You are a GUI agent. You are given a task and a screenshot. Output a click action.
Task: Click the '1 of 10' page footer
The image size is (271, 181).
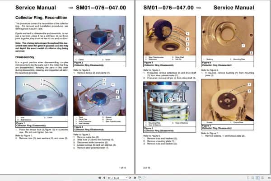pos(122,168)
